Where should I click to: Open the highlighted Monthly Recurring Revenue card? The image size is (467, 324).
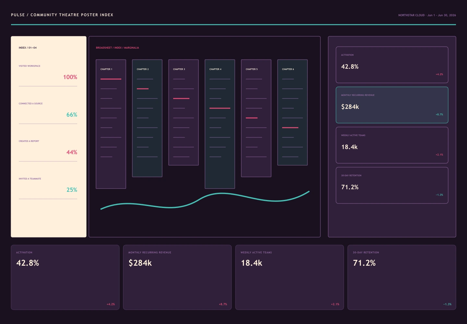[392, 105]
